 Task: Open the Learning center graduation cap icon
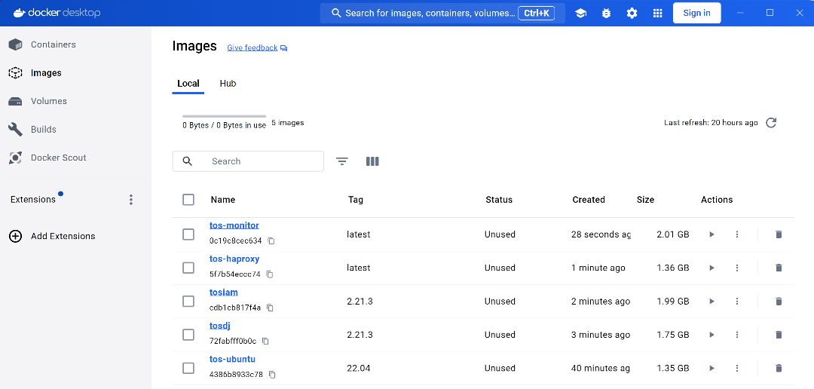pyautogui.click(x=580, y=13)
